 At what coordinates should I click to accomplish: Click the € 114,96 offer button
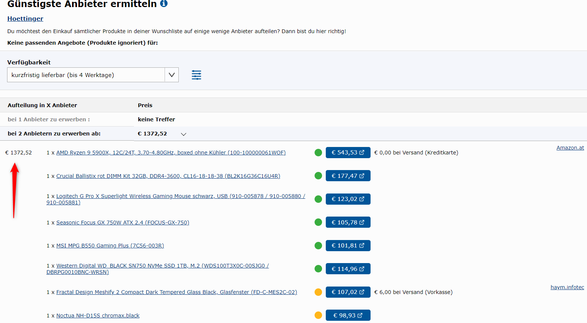coord(348,269)
